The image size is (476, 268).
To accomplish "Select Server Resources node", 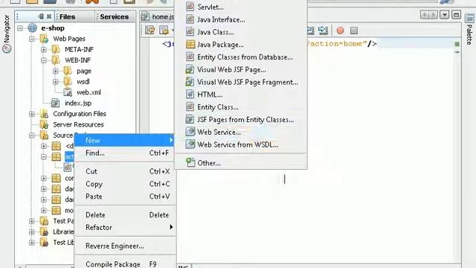I will pos(78,124).
